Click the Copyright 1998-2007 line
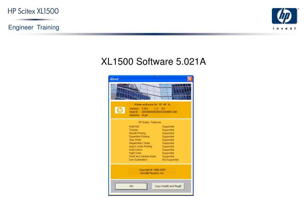 [152, 170]
